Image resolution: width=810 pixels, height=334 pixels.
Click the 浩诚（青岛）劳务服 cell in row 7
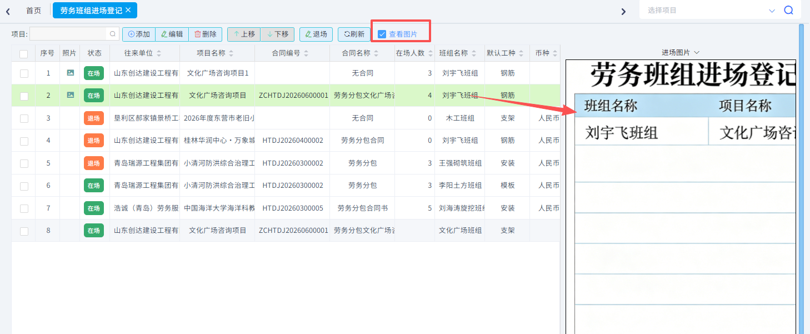(145, 208)
